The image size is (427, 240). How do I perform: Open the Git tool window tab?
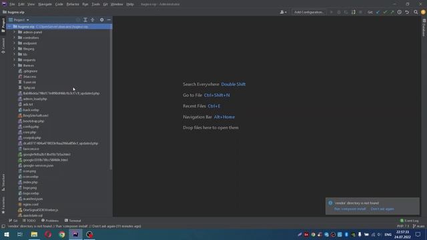point(13,221)
